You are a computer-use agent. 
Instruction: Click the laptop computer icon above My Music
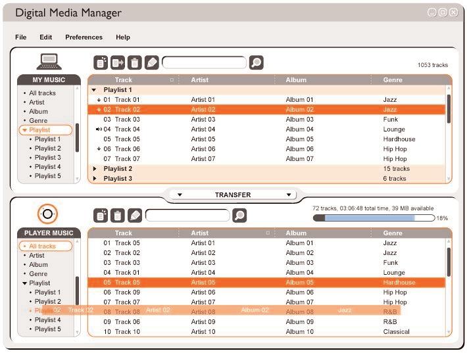(x=49, y=62)
